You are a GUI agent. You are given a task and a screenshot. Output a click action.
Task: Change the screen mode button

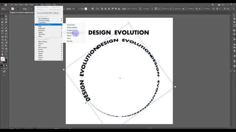4,71
